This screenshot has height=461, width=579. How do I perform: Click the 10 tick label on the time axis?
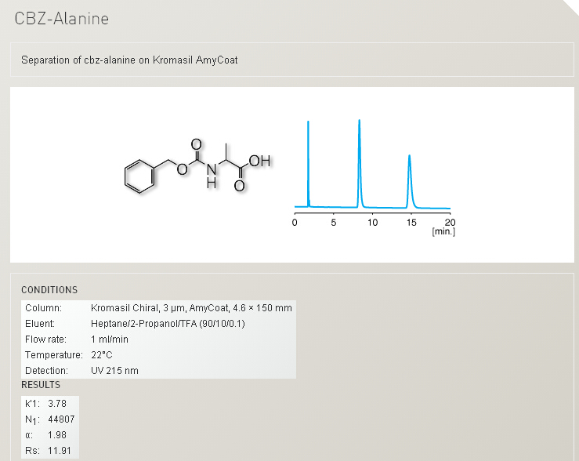372,223
